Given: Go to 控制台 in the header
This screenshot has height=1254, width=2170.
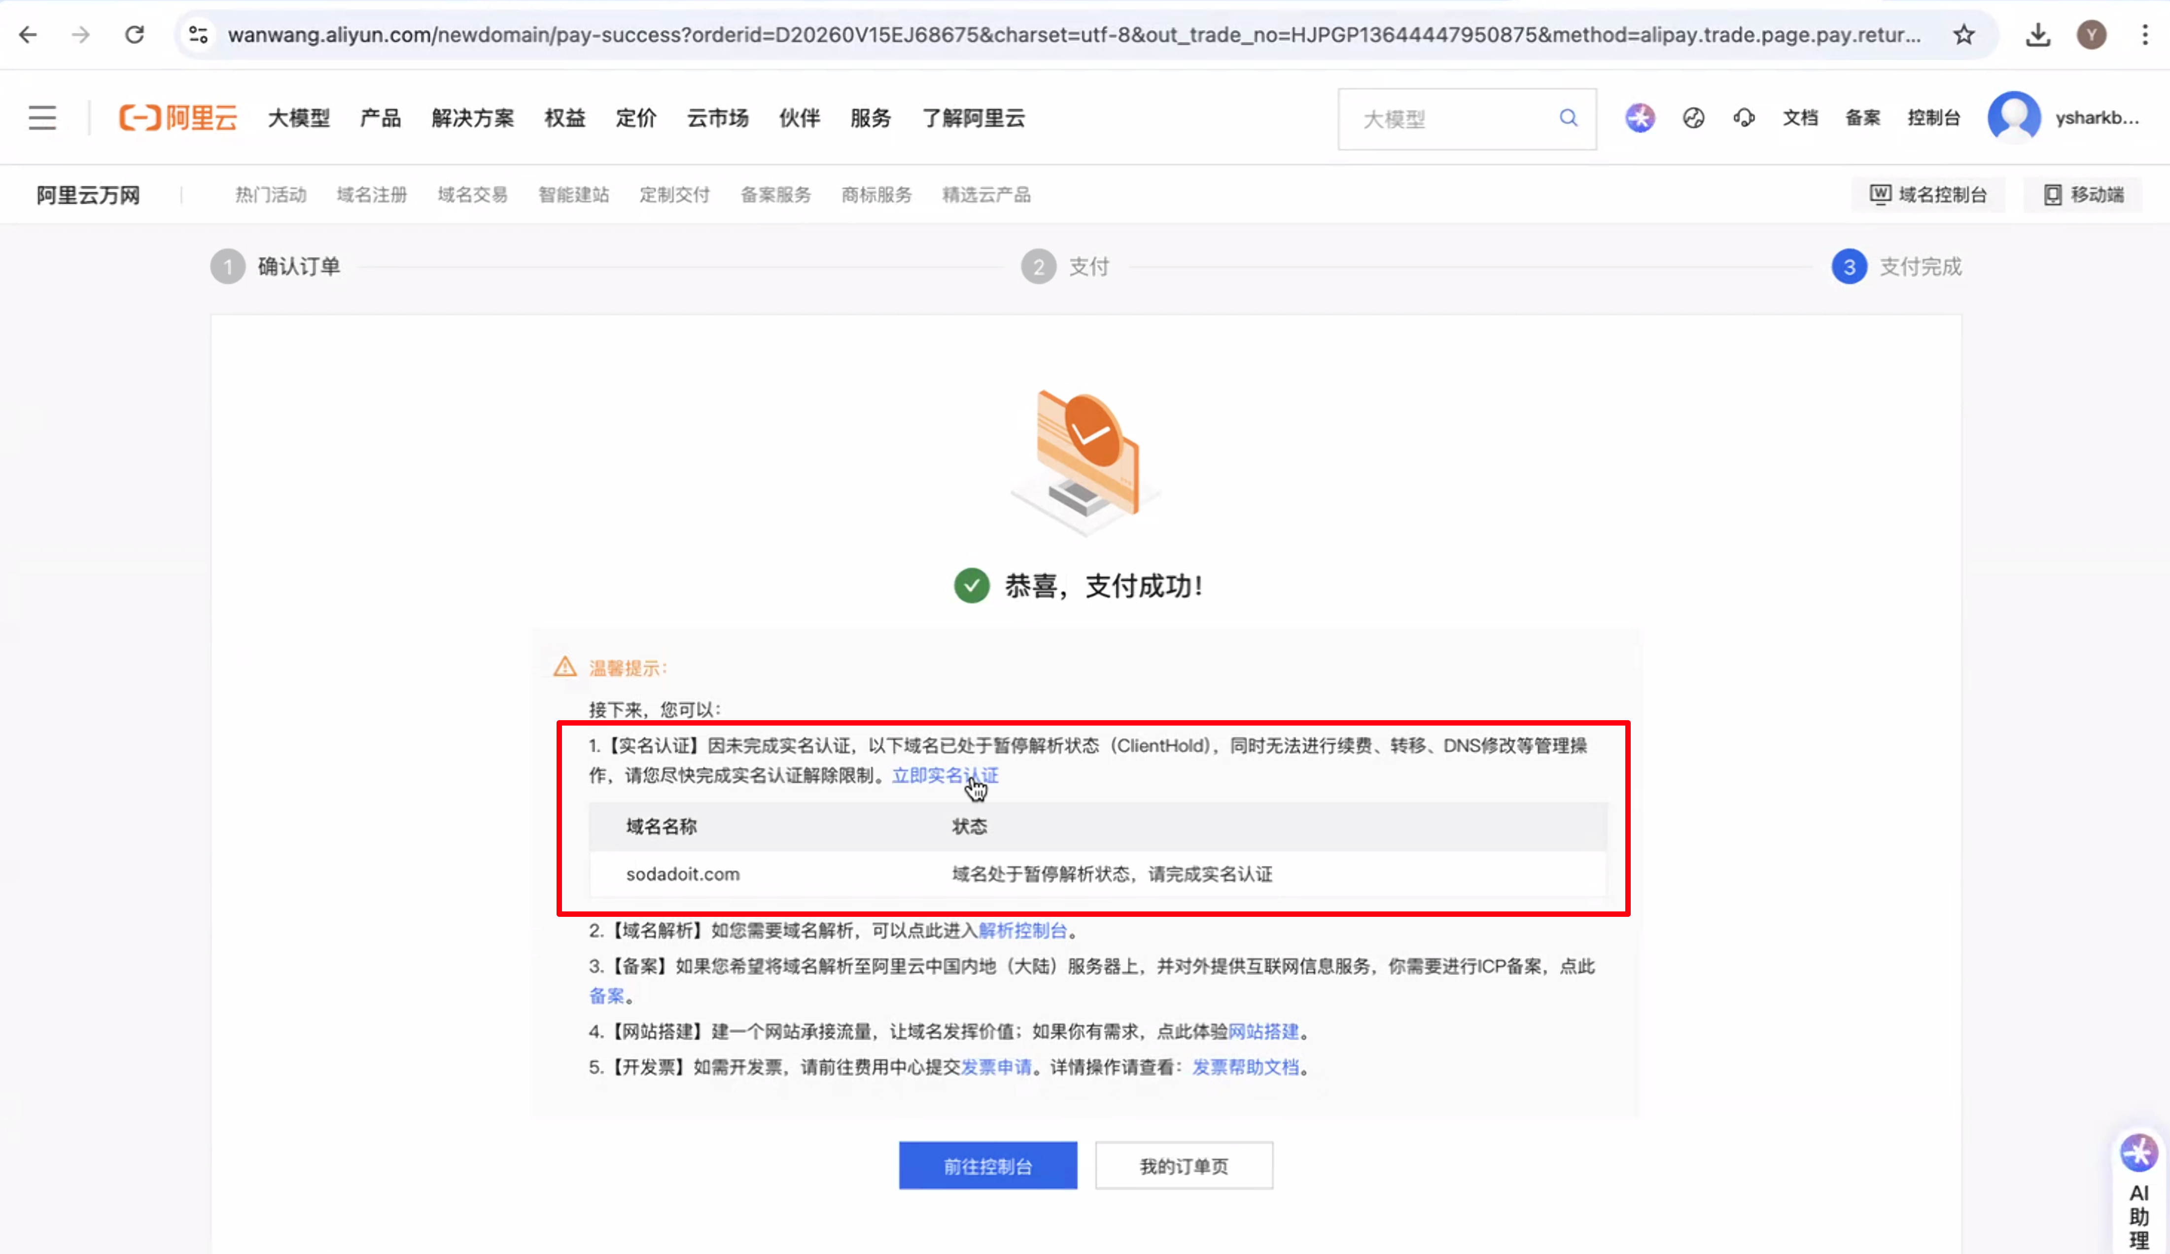Looking at the screenshot, I should [x=1934, y=118].
